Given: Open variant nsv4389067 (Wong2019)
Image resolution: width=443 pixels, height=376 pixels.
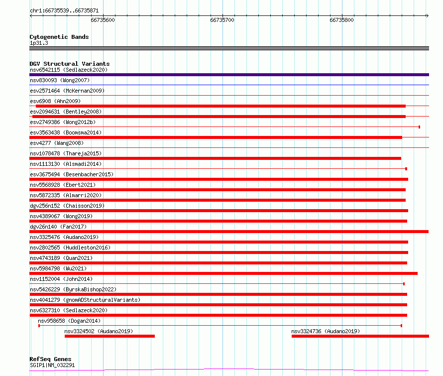Looking at the screenshot, I should click(61, 216).
